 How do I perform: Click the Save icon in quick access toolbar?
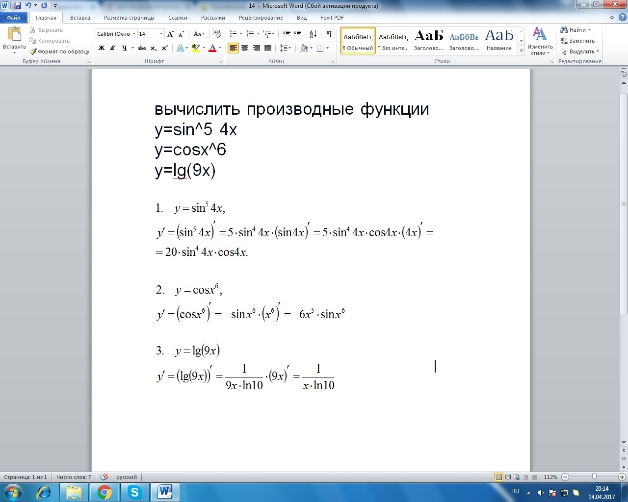[x=18, y=5]
